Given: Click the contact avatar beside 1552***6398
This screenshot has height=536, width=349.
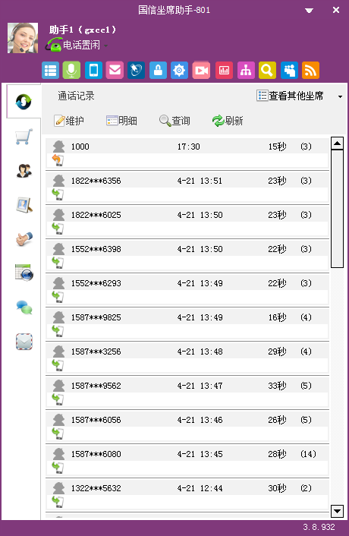Looking at the screenshot, I should click(58, 249).
